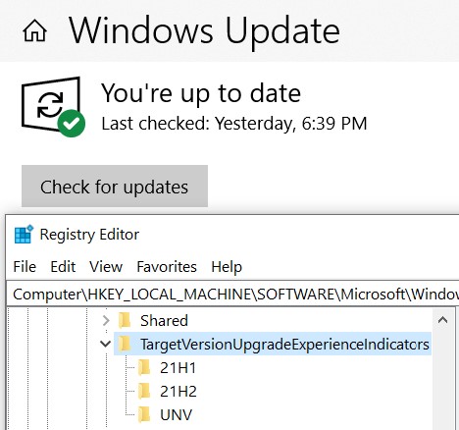
Task: Select the UNV registry key
Action: pos(176,415)
